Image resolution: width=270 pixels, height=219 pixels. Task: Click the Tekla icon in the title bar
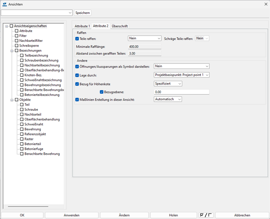point(4,4)
